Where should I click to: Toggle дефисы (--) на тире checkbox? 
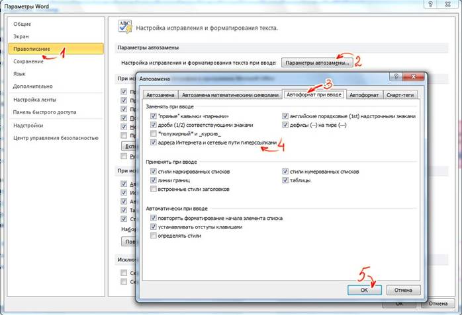(x=285, y=125)
